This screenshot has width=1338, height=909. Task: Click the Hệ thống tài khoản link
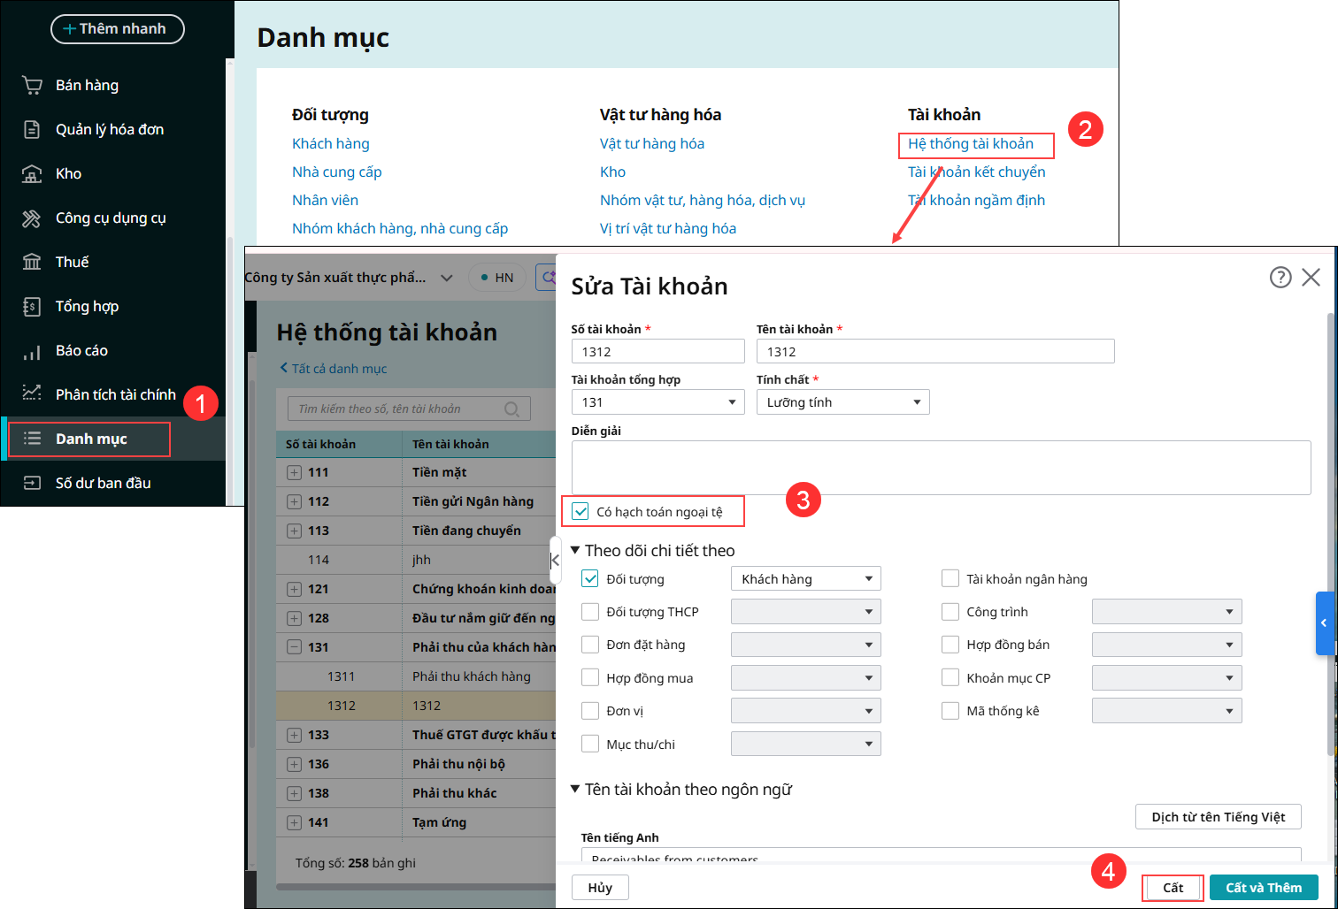pos(970,144)
